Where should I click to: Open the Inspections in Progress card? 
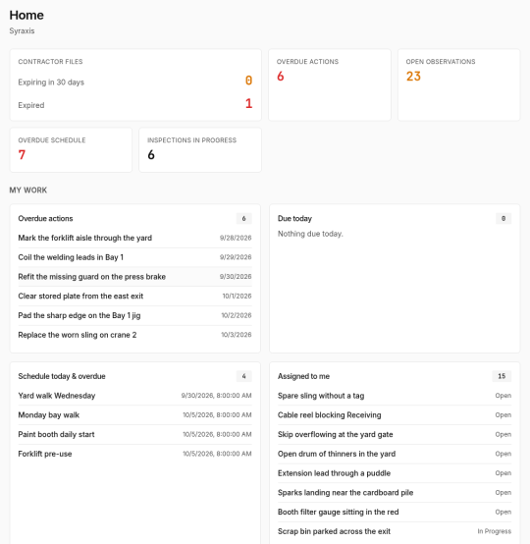[x=200, y=150]
